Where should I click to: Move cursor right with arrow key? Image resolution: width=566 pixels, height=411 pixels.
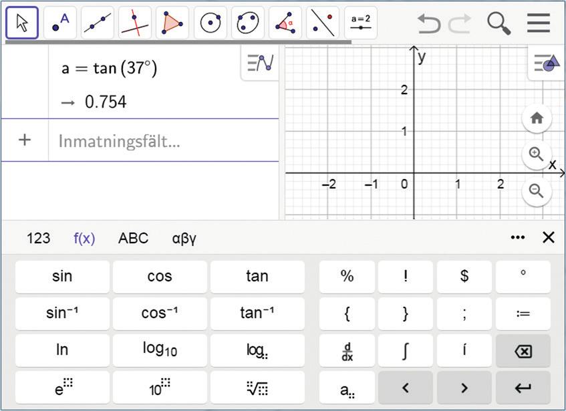click(x=464, y=388)
